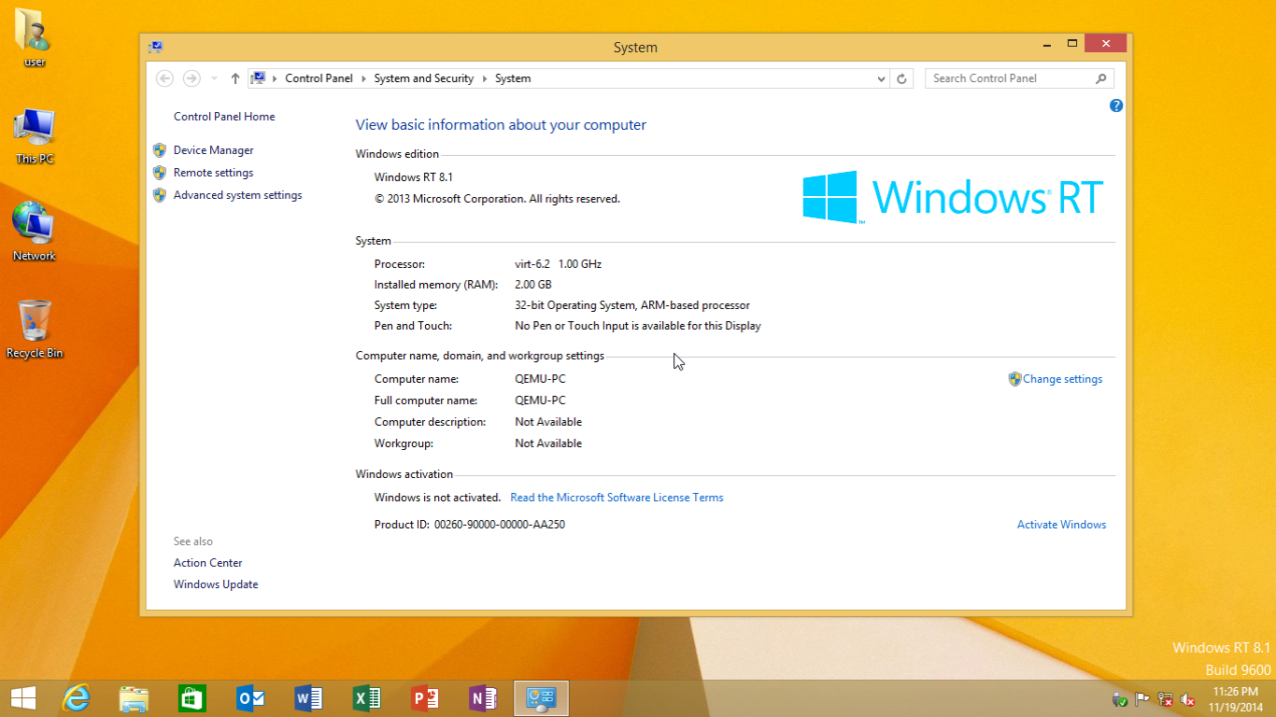
Task: Launch Excel from the taskbar
Action: (366, 697)
